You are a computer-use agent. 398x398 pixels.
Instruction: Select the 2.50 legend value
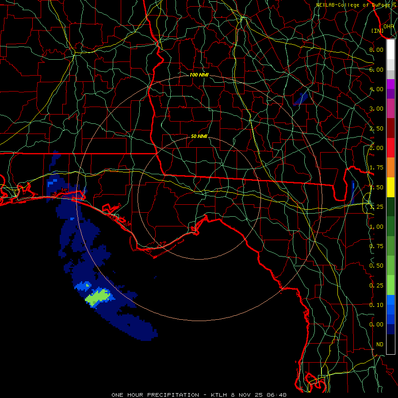[x=376, y=128]
